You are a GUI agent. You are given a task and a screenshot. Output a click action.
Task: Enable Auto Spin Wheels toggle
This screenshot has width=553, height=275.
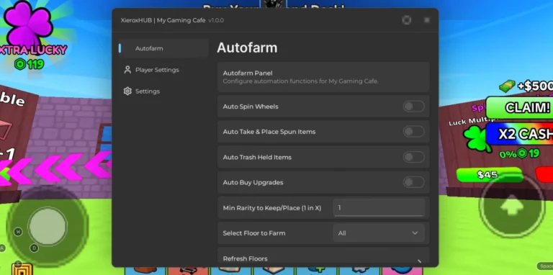coord(414,107)
